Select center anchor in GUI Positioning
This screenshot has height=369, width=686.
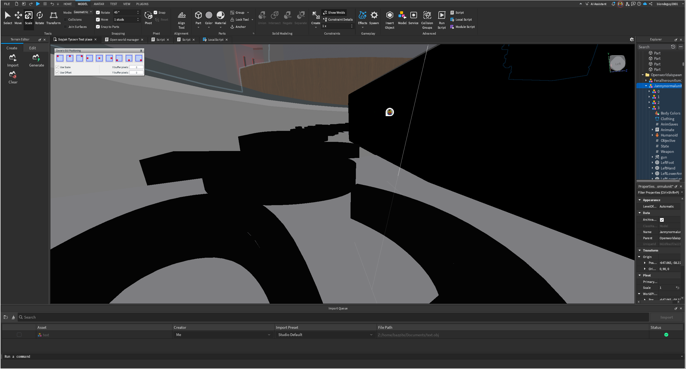pos(99,58)
